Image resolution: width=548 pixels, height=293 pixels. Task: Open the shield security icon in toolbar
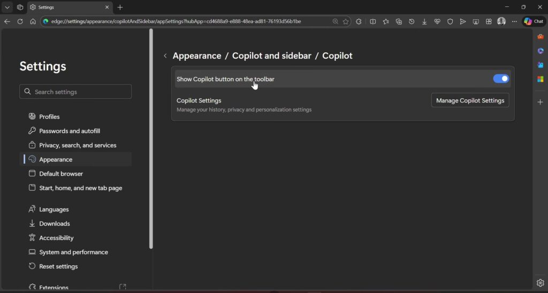coord(450,21)
